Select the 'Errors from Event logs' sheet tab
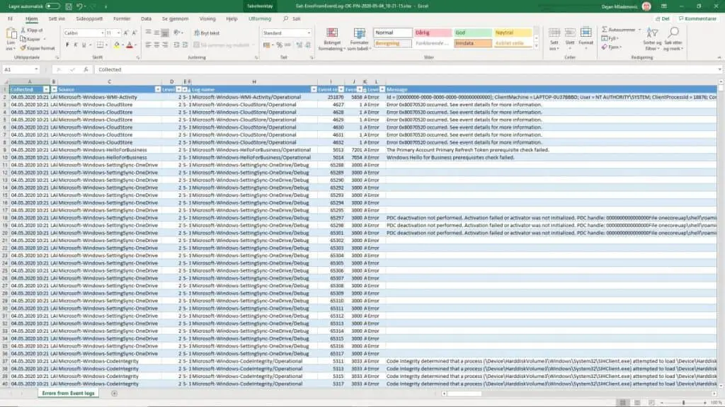 pyautogui.click(x=69, y=393)
